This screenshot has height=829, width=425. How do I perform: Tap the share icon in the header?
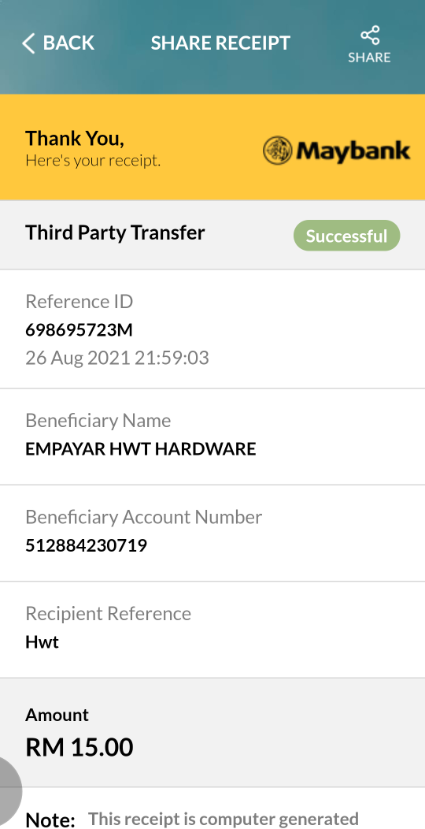(370, 35)
